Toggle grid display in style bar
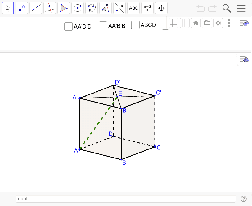This screenshot has height=206, width=252. pos(185,23)
